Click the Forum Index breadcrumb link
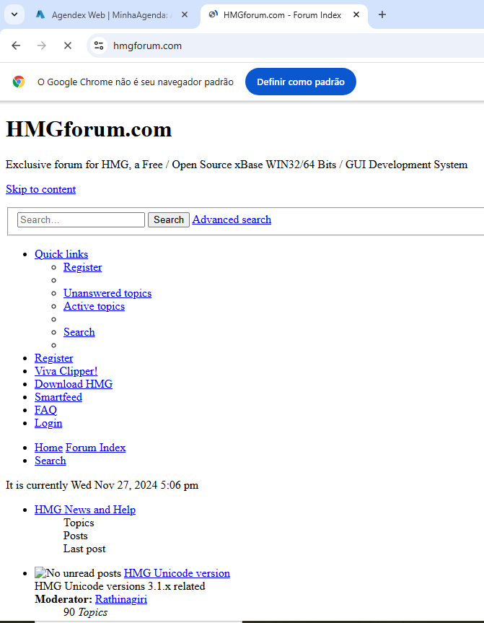The height and width of the screenshot is (623, 484). click(96, 448)
